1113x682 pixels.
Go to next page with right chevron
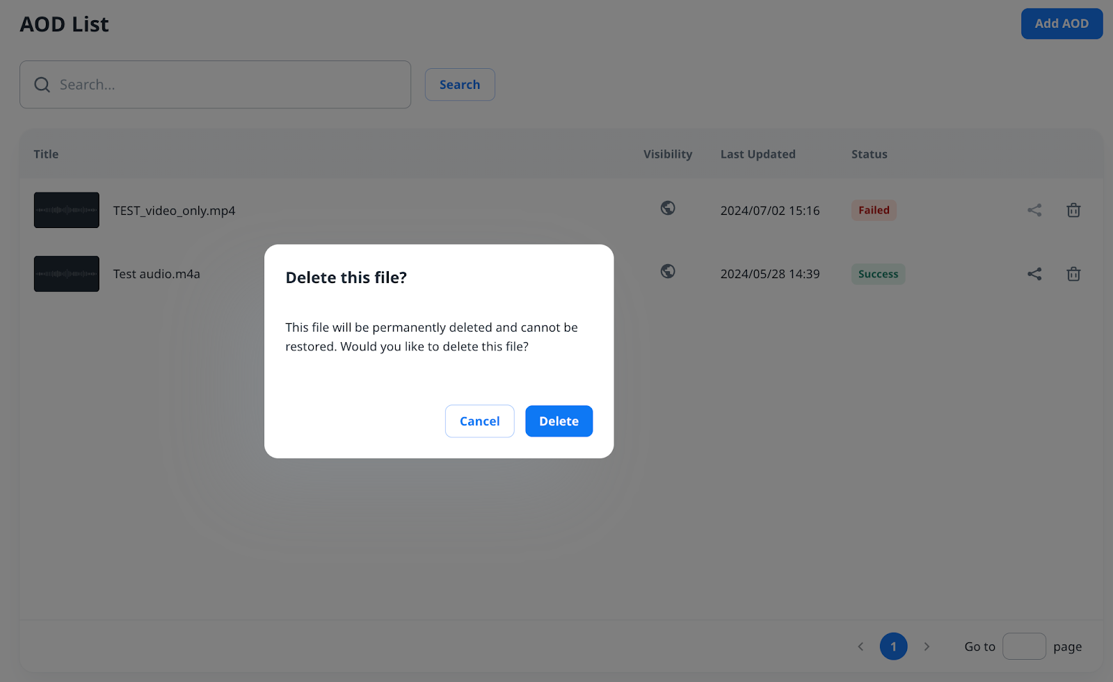point(927,647)
